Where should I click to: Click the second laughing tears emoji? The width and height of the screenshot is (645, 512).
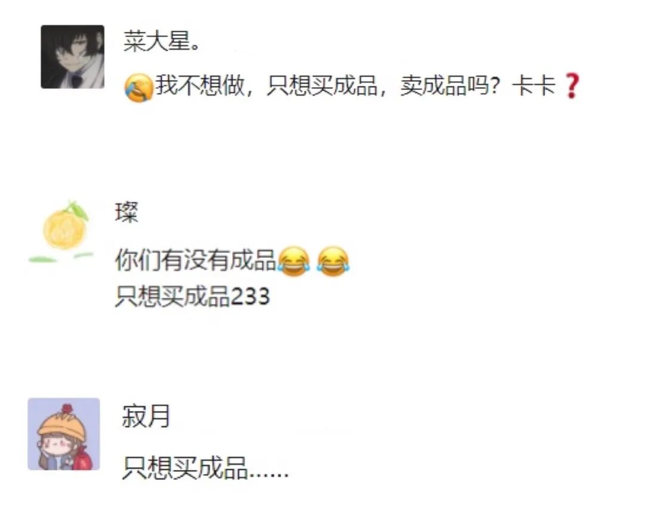coord(333,261)
